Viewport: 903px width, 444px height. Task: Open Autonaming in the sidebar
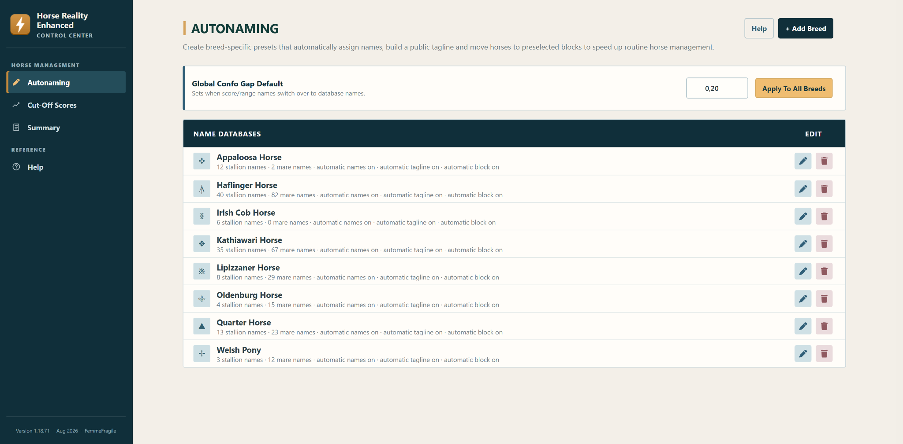(66, 82)
